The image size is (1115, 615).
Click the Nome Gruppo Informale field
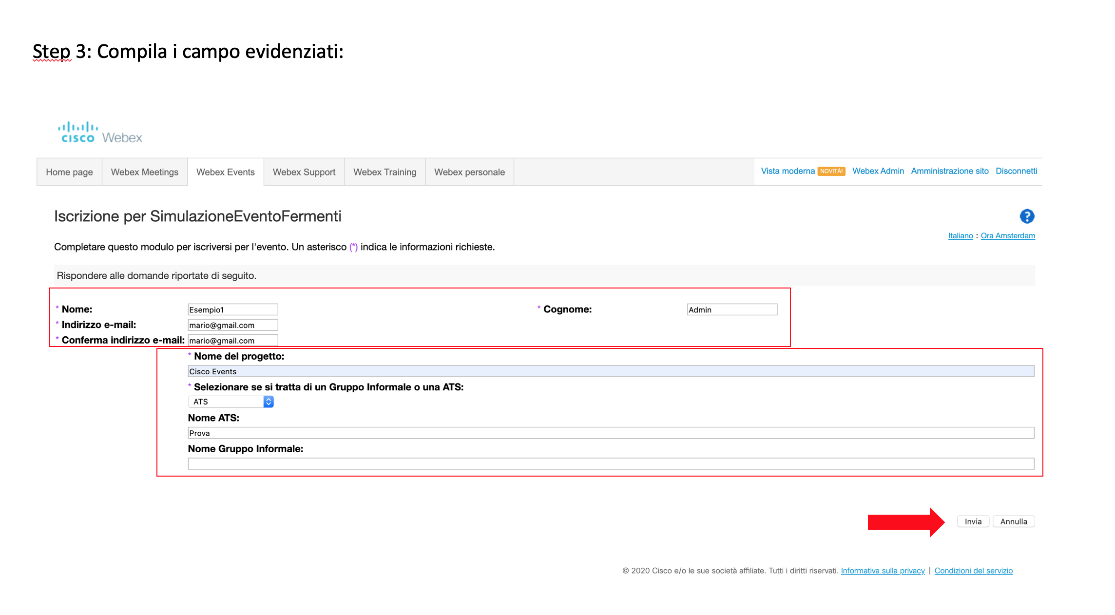pyautogui.click(x=611, y=463)
